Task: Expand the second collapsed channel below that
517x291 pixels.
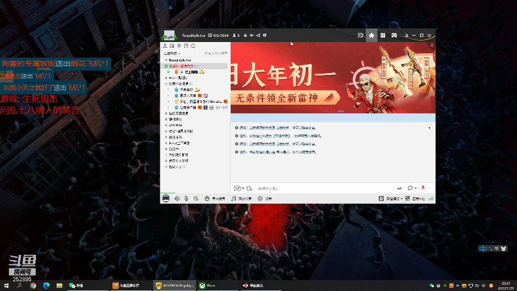Action: click(x=166, y=120)
